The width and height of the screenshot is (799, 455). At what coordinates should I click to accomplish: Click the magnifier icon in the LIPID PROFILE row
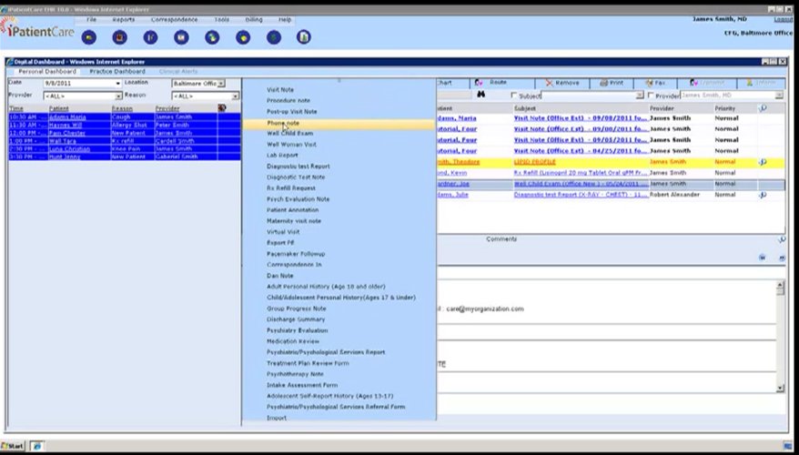762,161
